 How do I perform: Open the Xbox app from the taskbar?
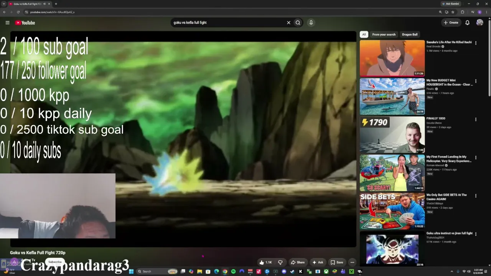(x=326, y=271)
